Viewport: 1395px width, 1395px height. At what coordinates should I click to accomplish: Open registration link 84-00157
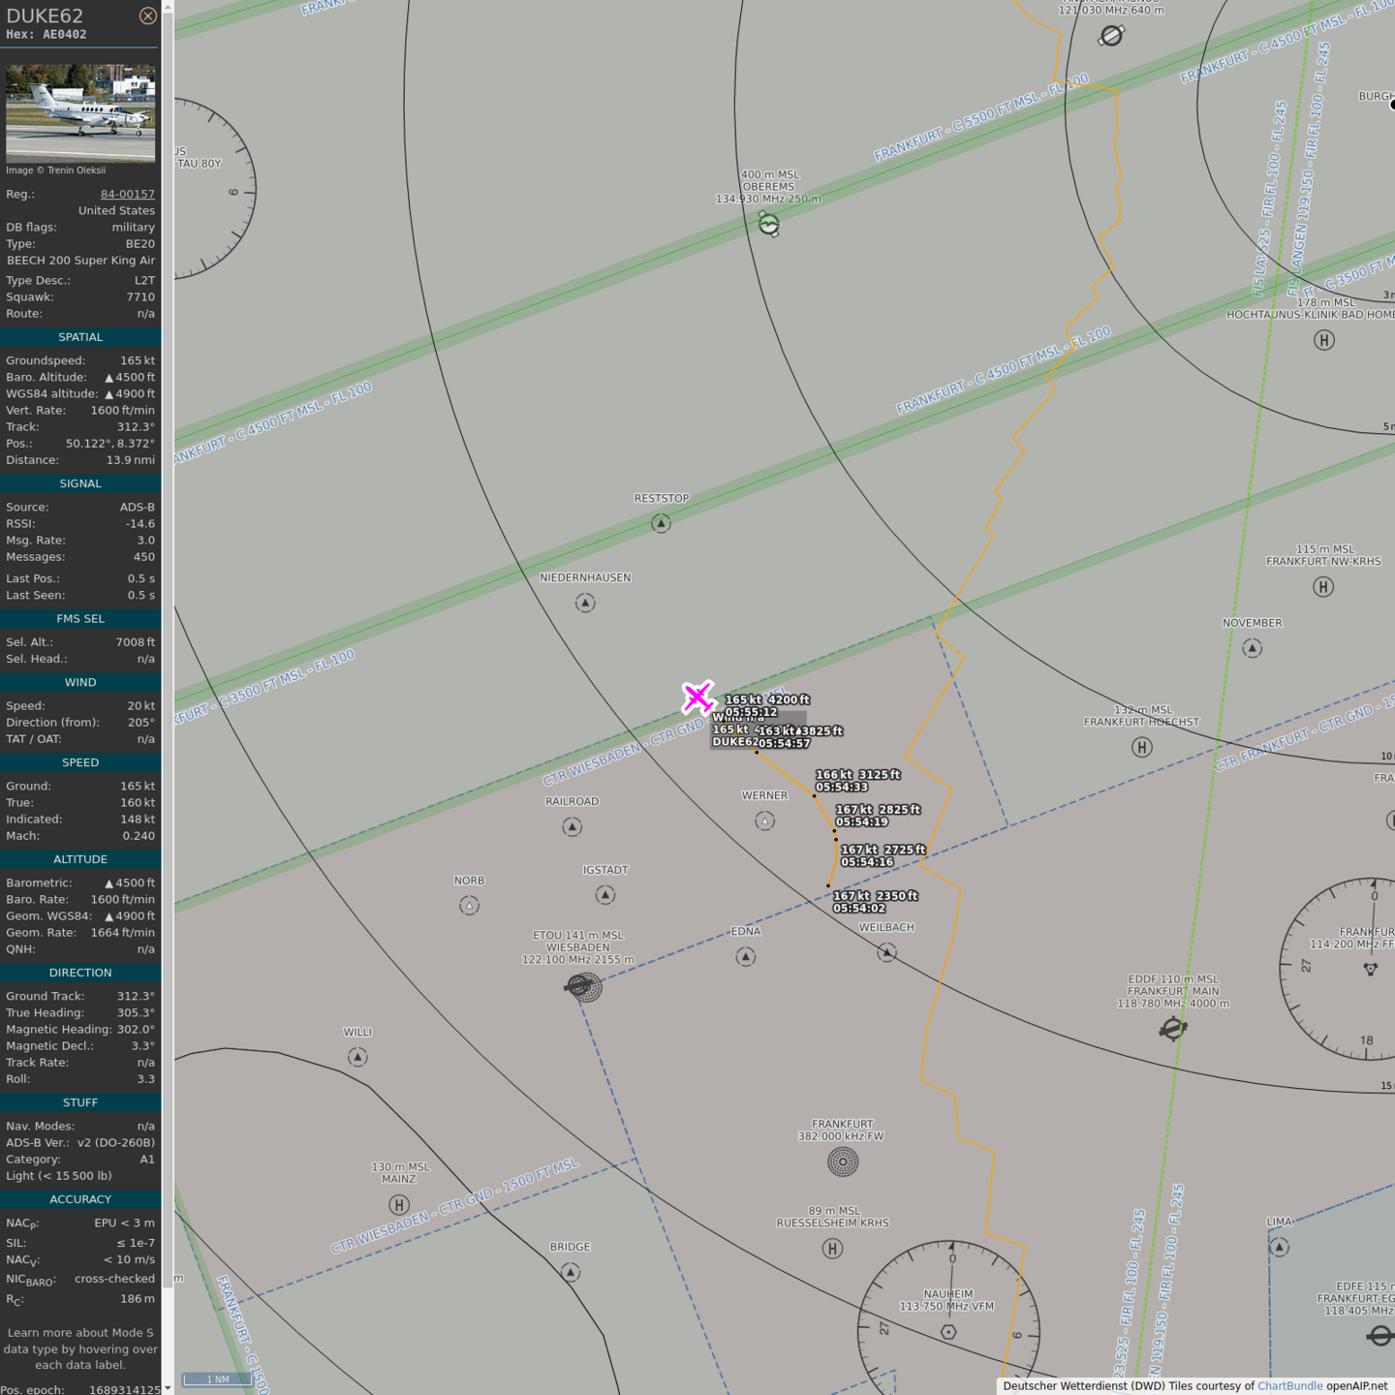tap(127, 194)
